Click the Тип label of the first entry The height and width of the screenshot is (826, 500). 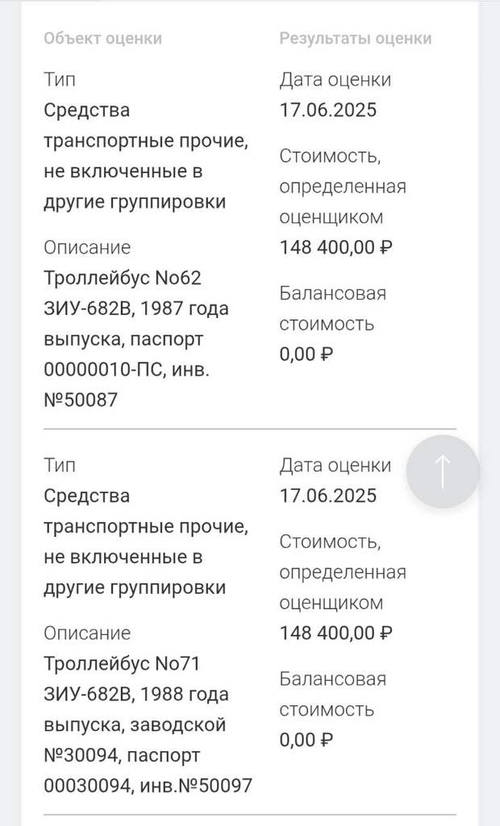coord(60,79)
